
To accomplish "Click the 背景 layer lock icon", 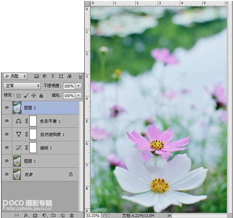I will pos(71,174).
